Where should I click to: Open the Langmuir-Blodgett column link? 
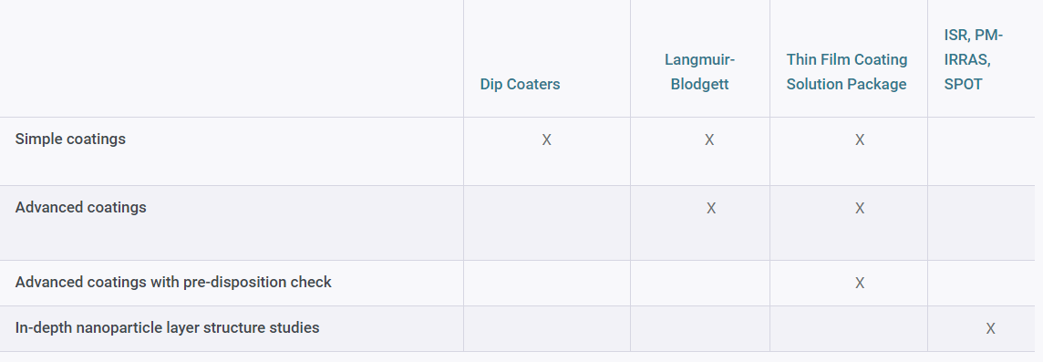pos(700,72)
